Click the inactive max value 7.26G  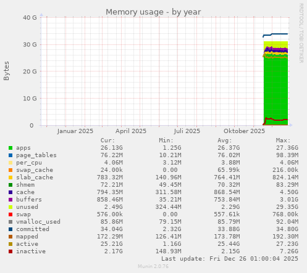click(x=289, y=251)
